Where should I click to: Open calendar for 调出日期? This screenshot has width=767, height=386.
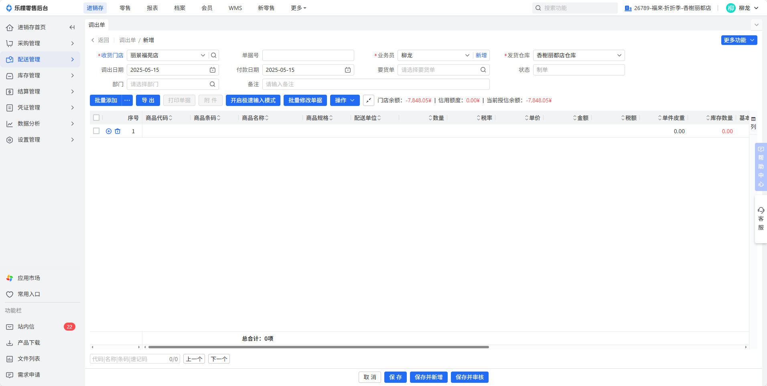tap(213, 70)
